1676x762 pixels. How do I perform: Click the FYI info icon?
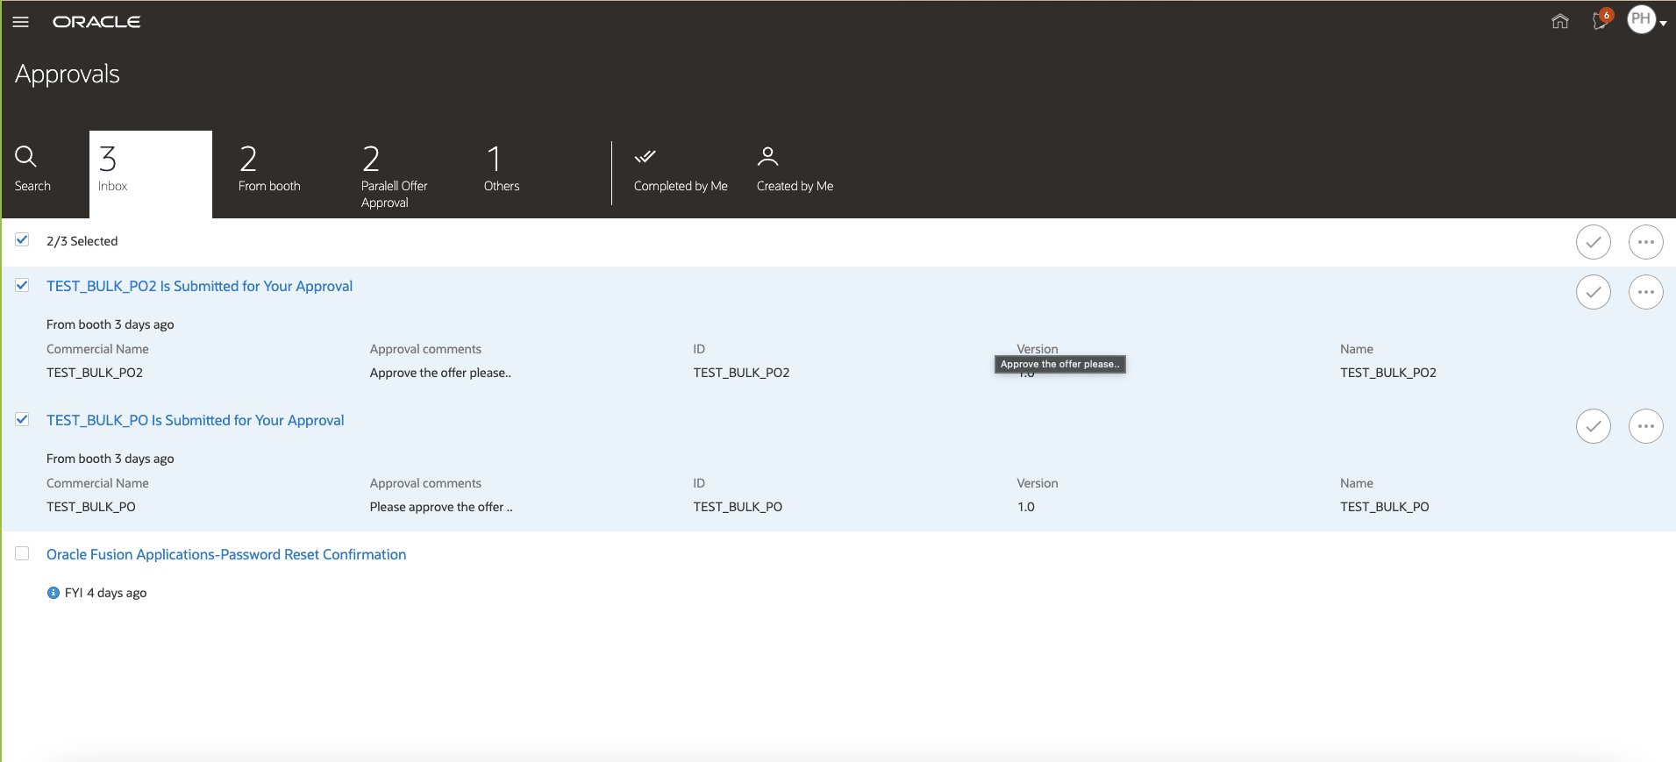(x=53, y=593)
